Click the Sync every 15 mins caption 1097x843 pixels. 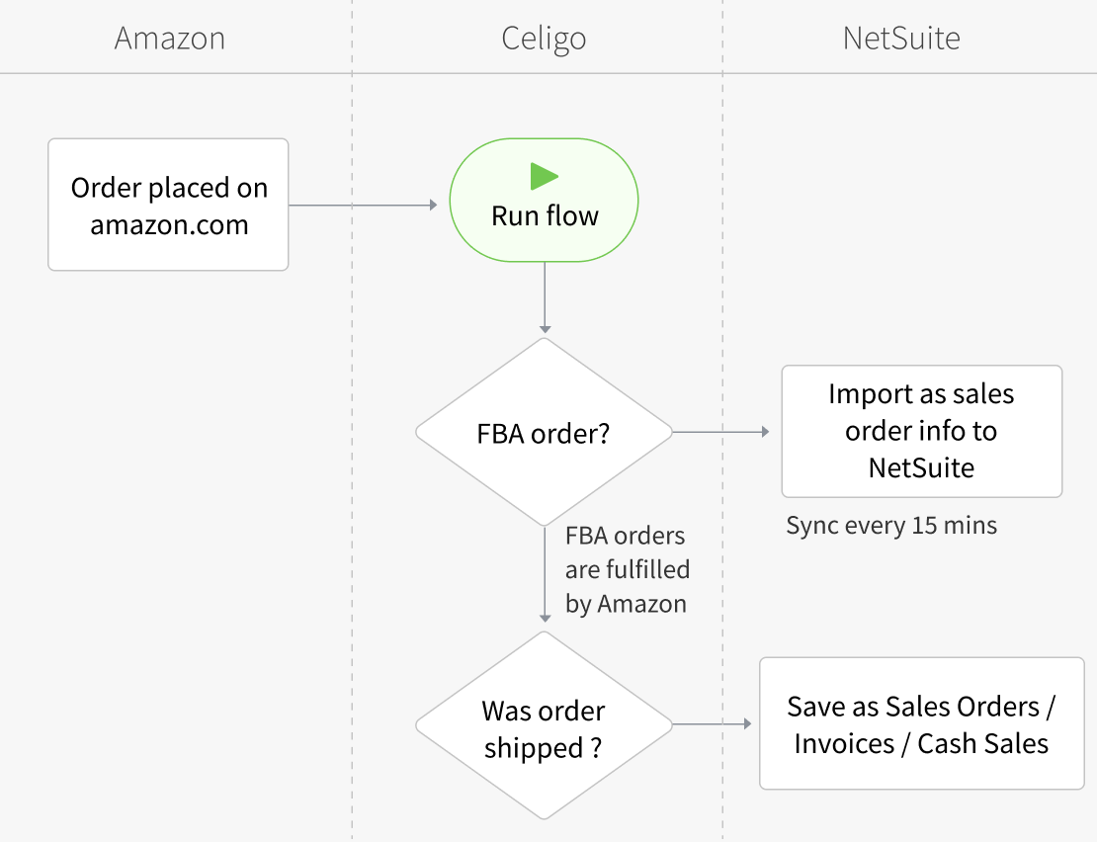point(891,526)
